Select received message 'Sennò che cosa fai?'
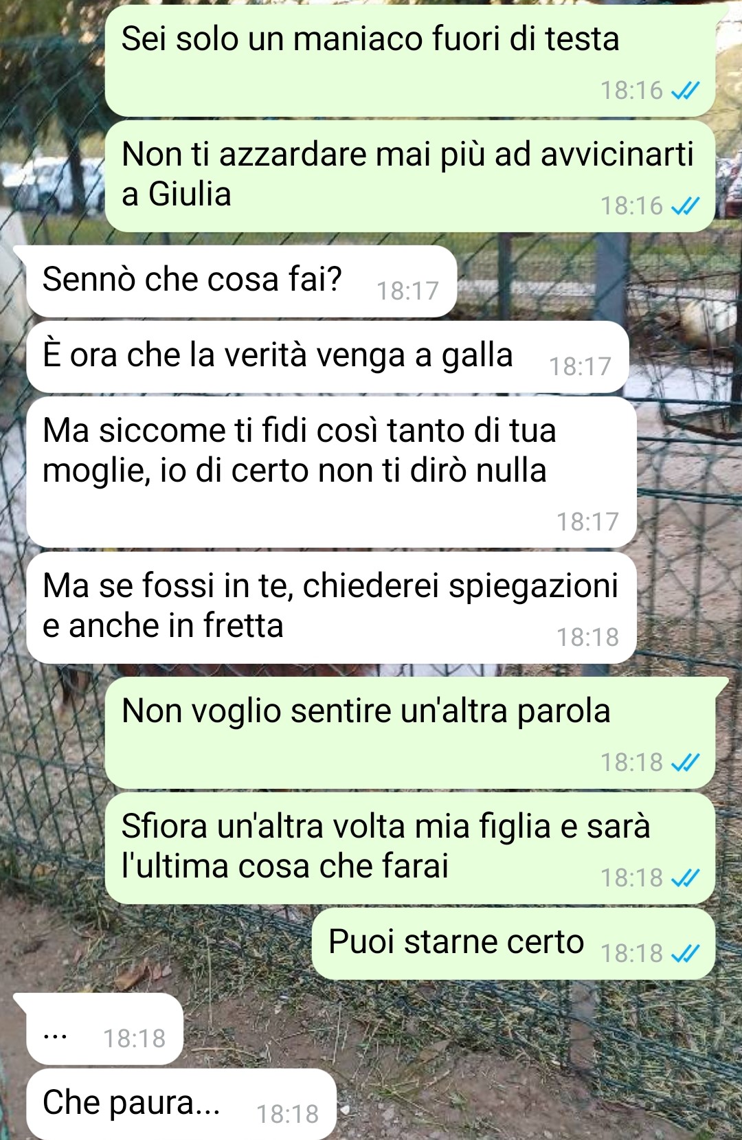Screen dimensions: 742x1140 coord(242,282)
